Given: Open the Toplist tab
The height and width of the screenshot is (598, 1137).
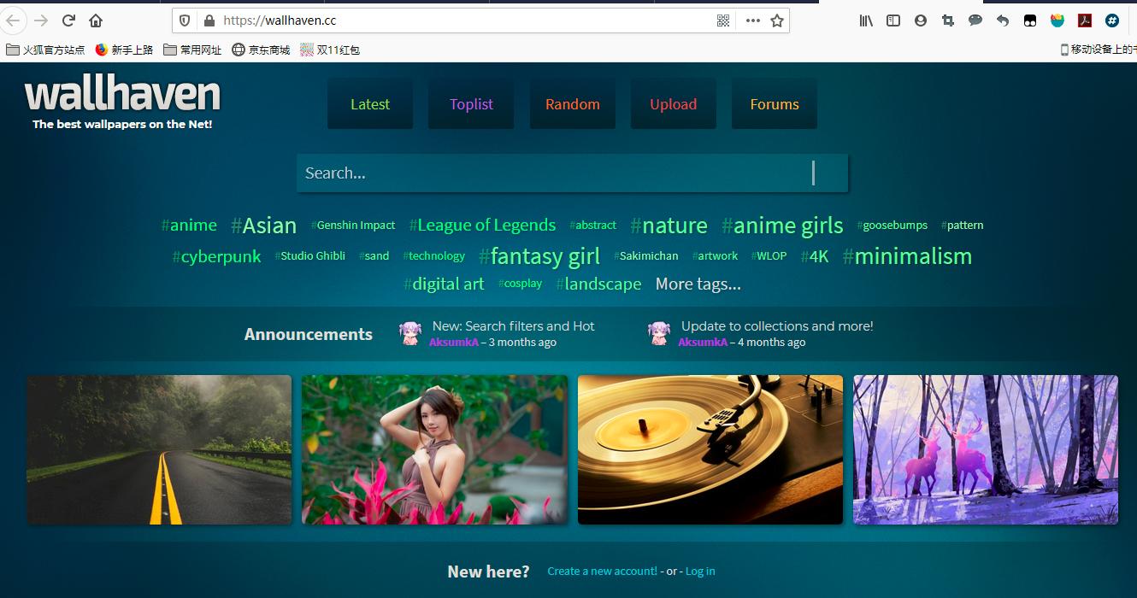Looking at the screenshot, I should coord(471,104).
